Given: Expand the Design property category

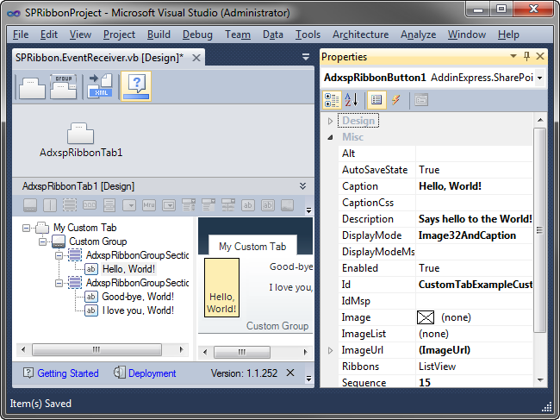Looking at the screenshot, I should coord(330,122).
